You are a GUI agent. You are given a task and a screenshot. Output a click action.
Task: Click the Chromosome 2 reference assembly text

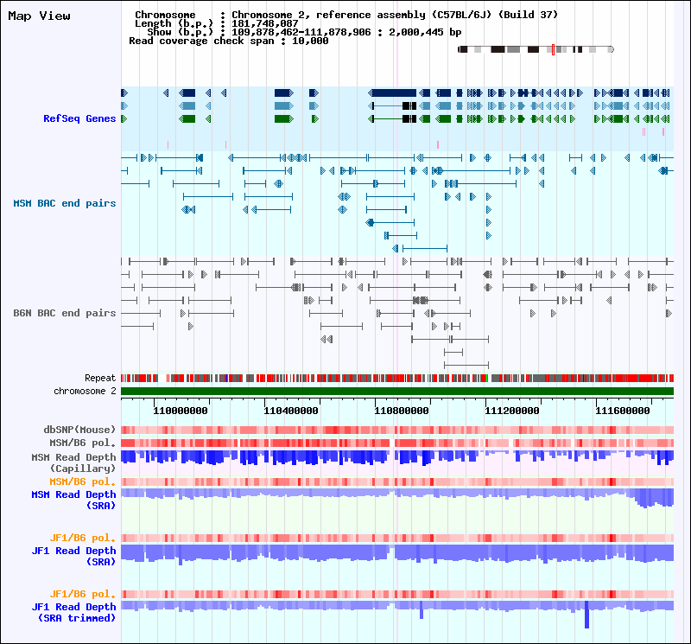pyautogui.click(x=395, y=15)
